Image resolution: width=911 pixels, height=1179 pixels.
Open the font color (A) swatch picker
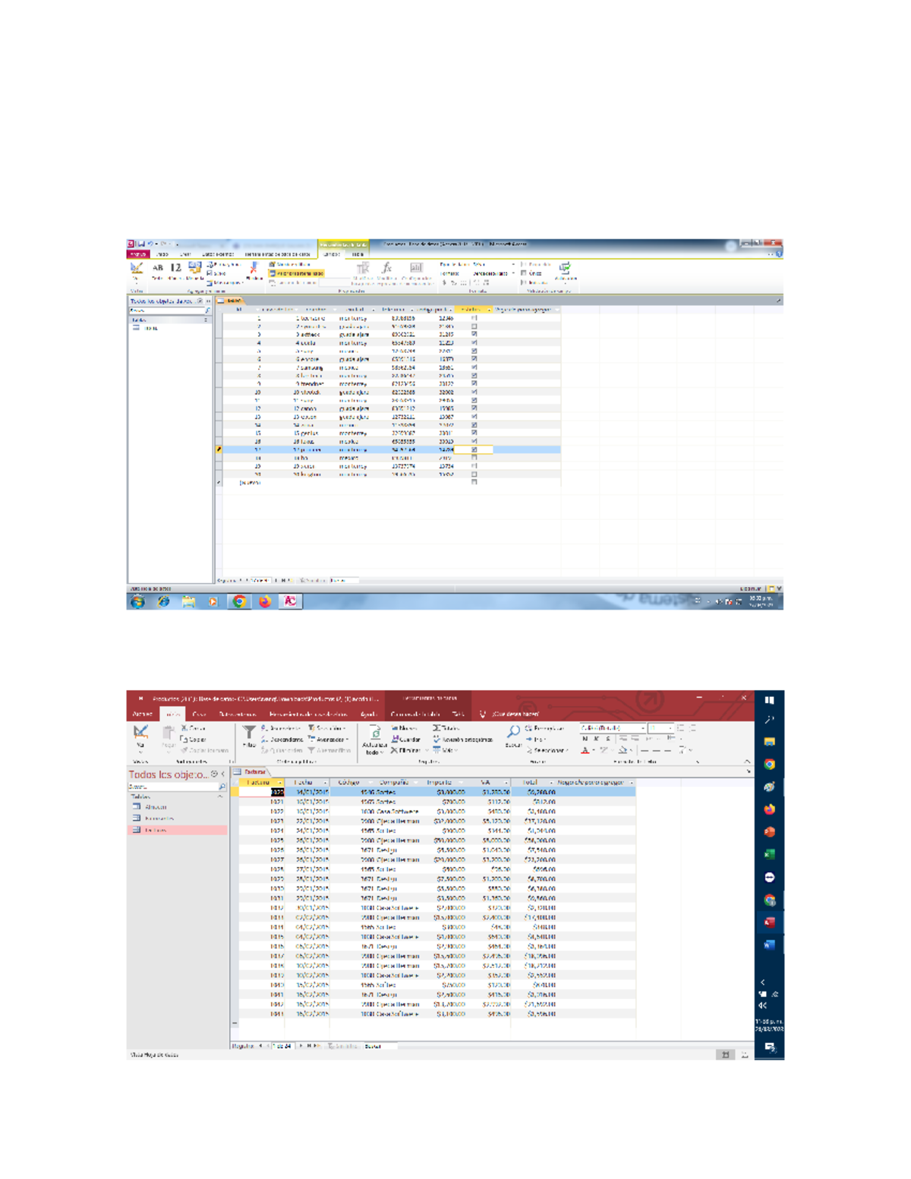(585, 750)
